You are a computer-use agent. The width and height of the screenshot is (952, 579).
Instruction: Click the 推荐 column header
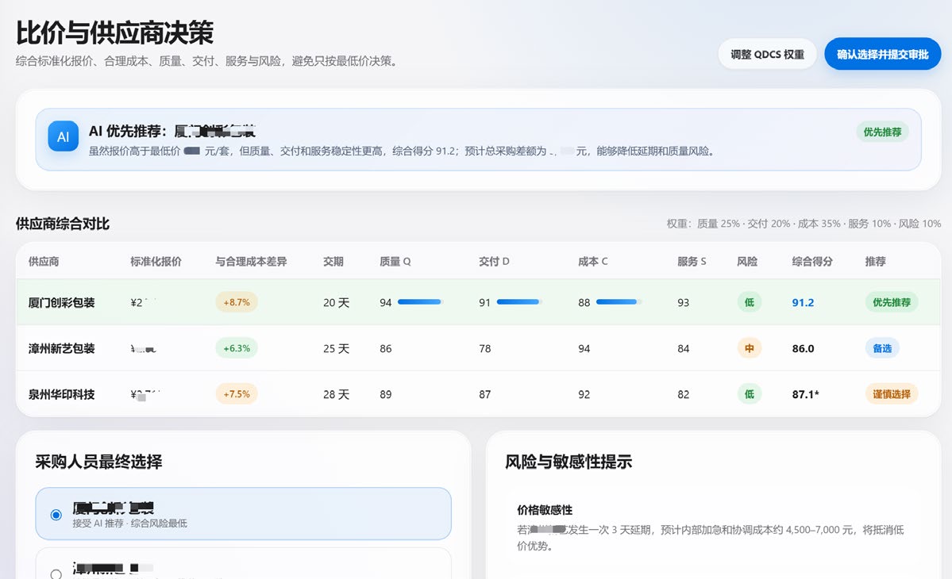click(876, 261)
